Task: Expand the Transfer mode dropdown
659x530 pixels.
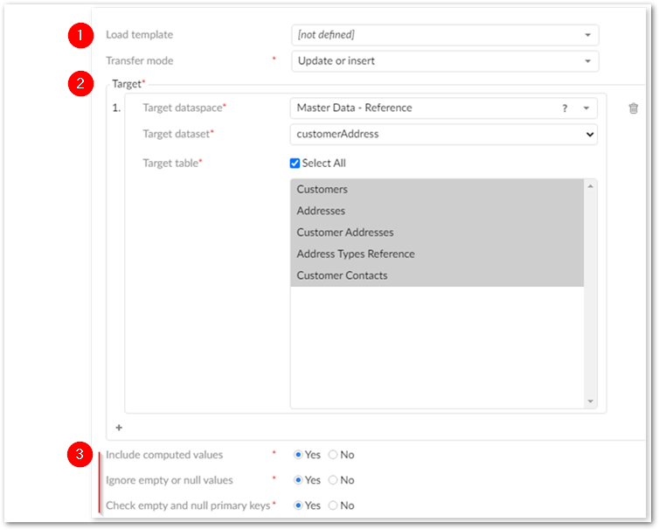Action: tap(587, 61)
